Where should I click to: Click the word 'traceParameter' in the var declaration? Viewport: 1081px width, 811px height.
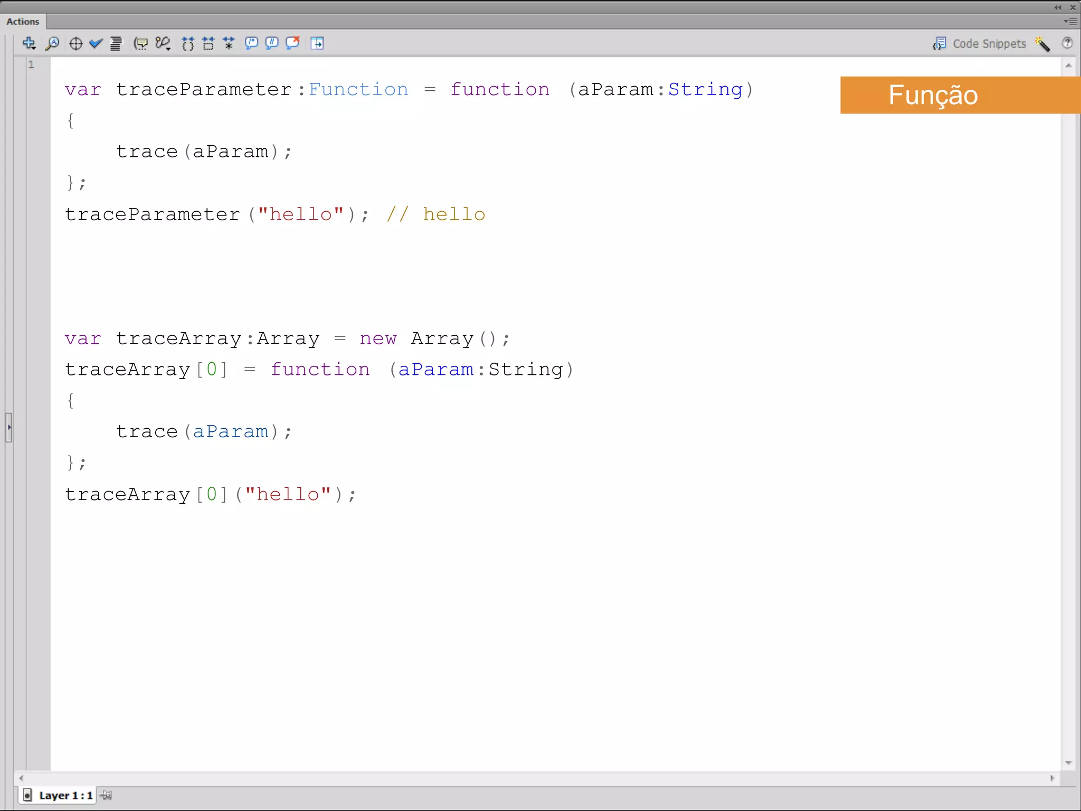[x=204, y=89]
